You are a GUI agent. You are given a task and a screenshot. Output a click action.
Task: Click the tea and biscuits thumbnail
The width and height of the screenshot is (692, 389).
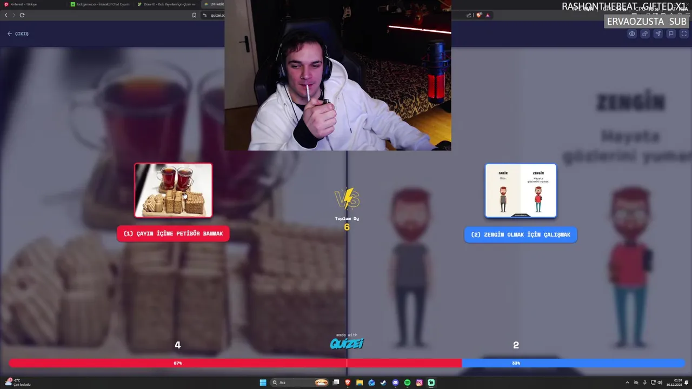click(x=173, y=190)
